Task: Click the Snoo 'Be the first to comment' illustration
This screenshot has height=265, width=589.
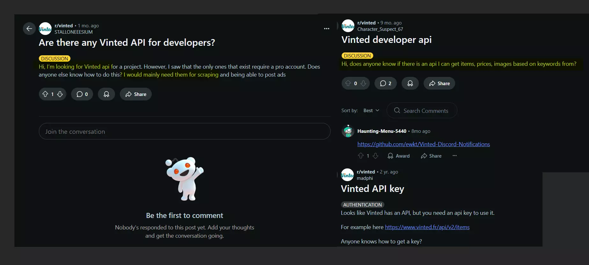Action: tap(185, 179)
